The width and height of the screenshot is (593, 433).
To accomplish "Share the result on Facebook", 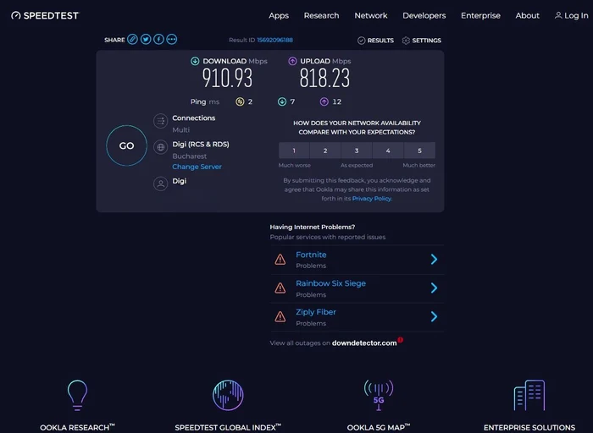I will click(x=159, y=39).
